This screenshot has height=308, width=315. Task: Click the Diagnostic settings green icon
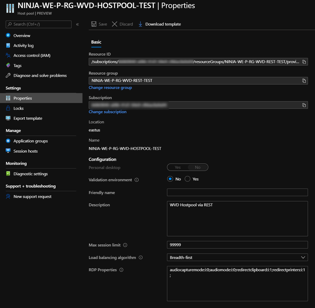click(8, 173)
